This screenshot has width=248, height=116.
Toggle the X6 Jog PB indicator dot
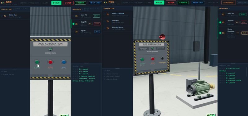tap(73, 31)
